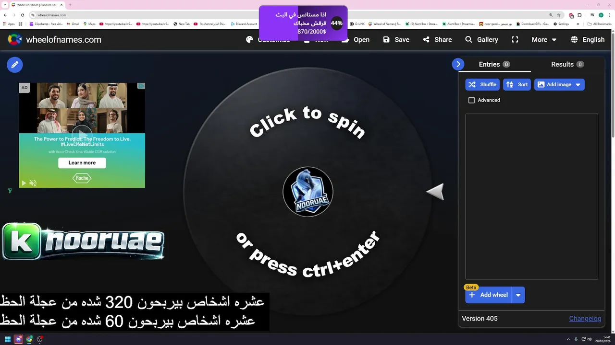Expand the Add image dropdown arrow
This screenshot has width=615, height=345.
click(x=578, y=85)
